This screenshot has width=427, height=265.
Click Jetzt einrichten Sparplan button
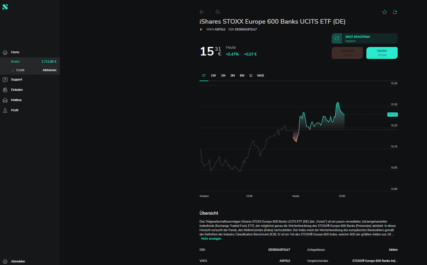(x=365, y=38)
